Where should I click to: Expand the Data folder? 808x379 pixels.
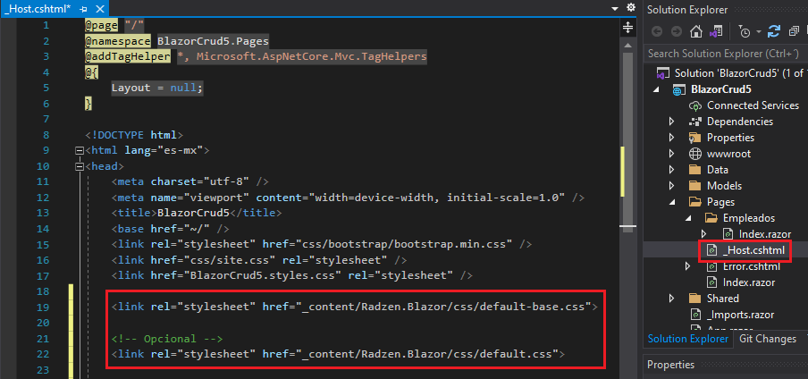[671, 170]
